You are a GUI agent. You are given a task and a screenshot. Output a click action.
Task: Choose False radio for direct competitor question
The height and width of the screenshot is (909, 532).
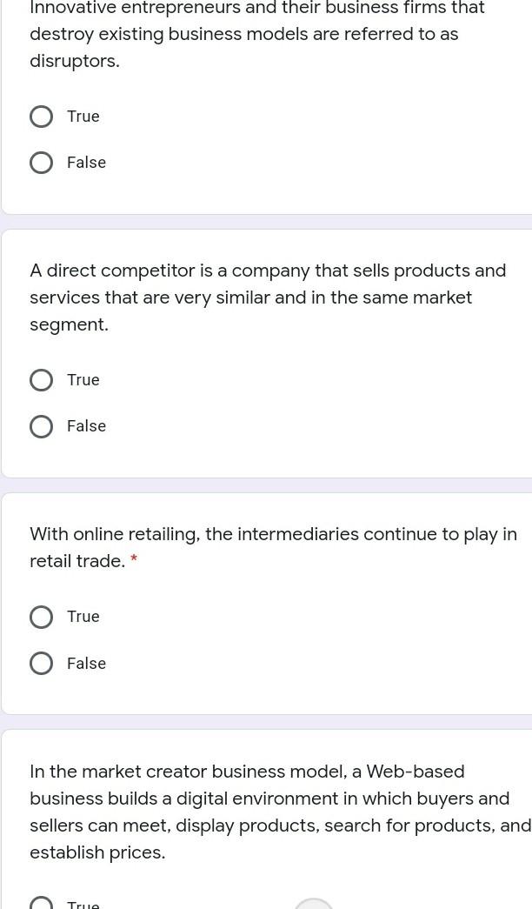coord(41,426)
